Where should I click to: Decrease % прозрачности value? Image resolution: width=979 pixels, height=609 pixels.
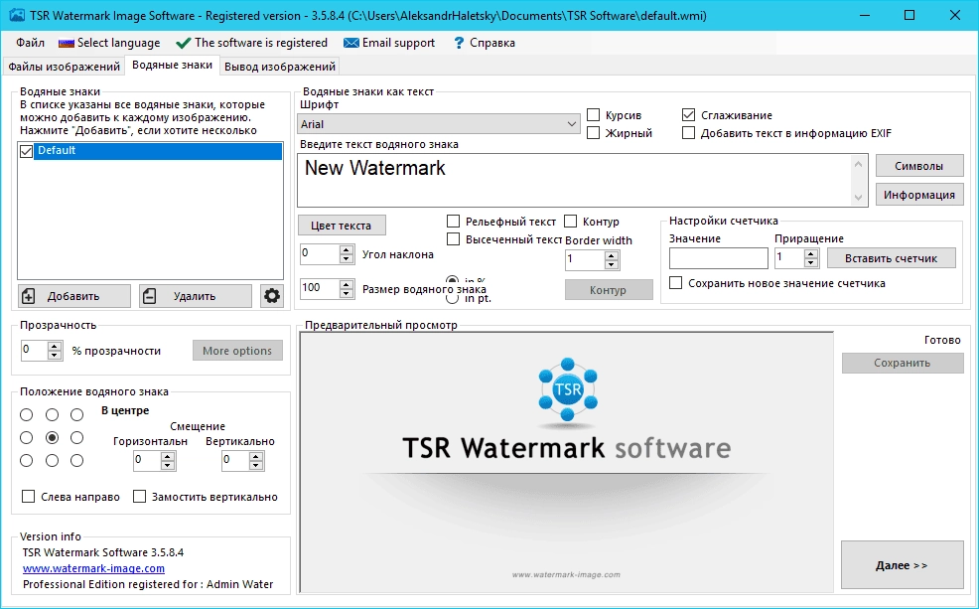pos(55,355)
